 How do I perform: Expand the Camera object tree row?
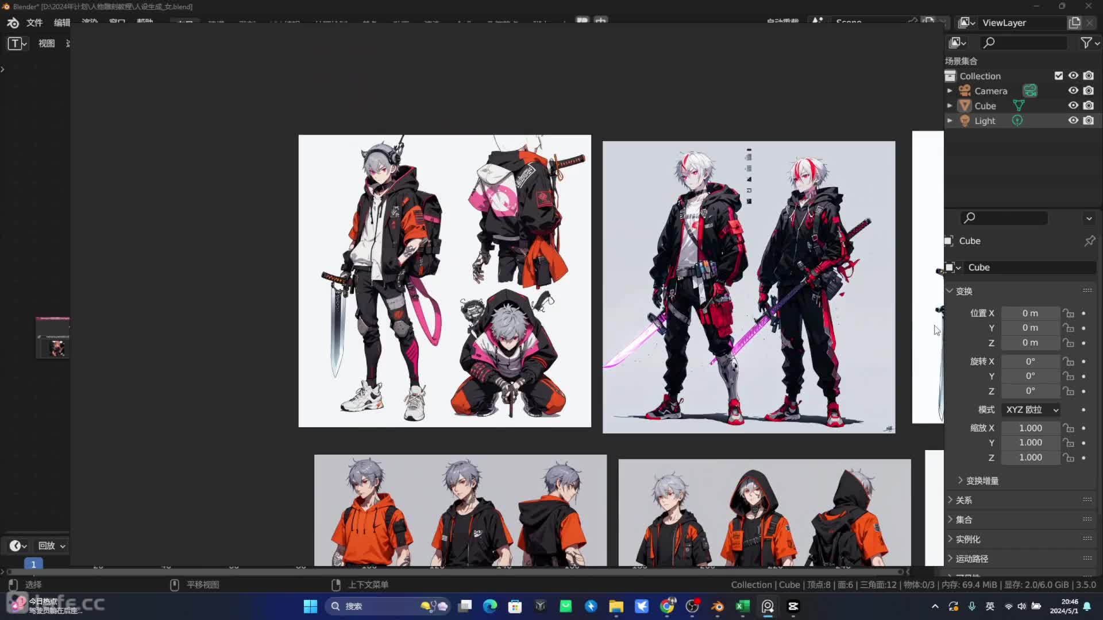(x=950, y=91)
